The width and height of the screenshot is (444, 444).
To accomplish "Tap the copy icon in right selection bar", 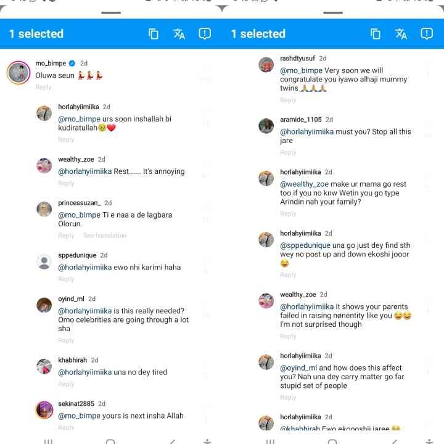I will coord(375,34).
